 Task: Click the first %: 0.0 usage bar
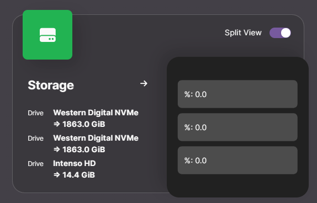237,94
